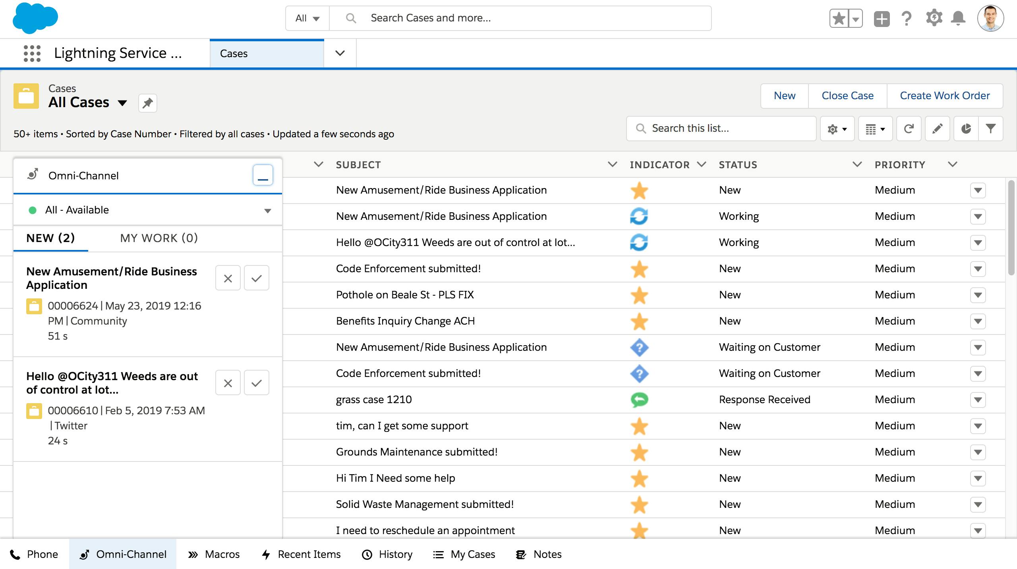1017x569 pixels.
Task: Accept the OCity311 Weeds work request
Action: pyautogui.click(x=257, y=383)
